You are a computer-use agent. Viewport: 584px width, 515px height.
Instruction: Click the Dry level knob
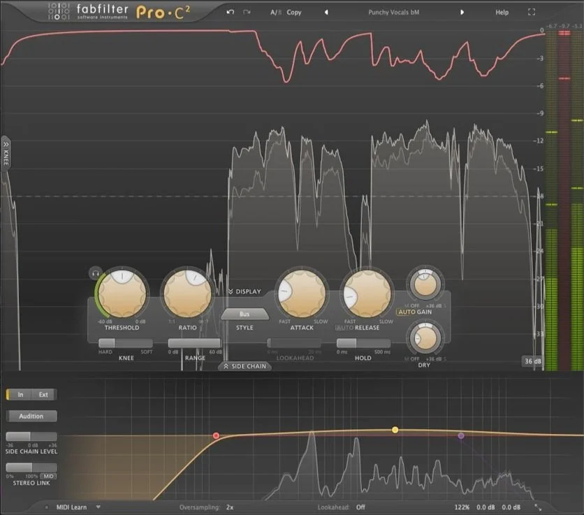click(x=425, y=338)
